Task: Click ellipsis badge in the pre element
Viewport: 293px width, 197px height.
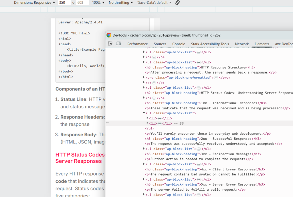Action: coord(216,78)
